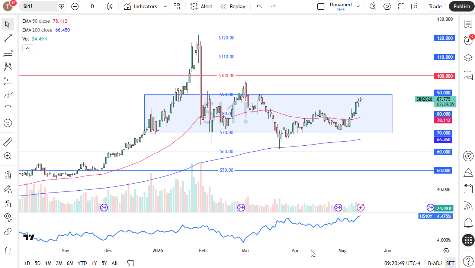Add symbol with plus button

click(75, 6)
